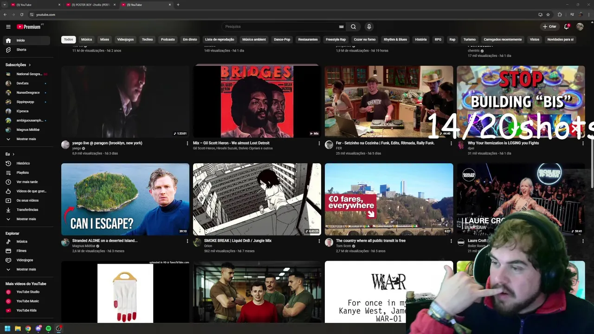Open CAN I ESCAPE video thumbnail
This screenshot has width=594, height=334.
click(125, 199)
